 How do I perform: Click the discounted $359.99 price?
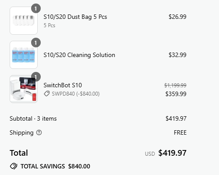point(176,94)
